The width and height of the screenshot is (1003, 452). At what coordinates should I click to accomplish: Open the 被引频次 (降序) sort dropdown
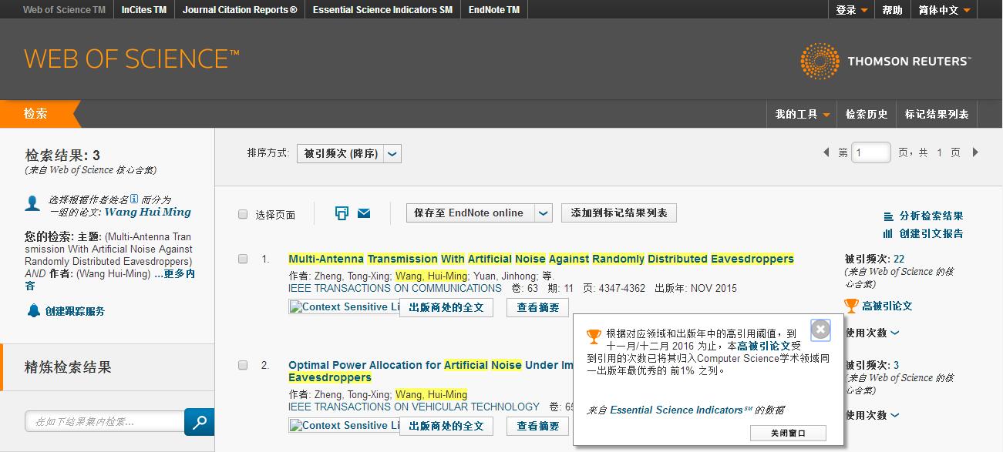tap(392, 153)
